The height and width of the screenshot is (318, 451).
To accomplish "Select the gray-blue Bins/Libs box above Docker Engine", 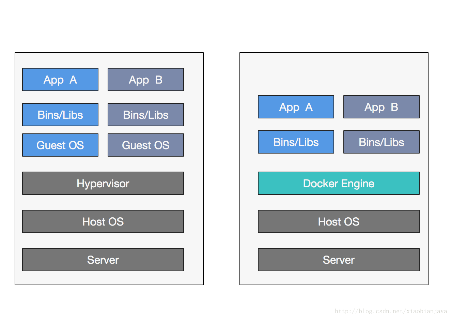I will pos(382,142).
